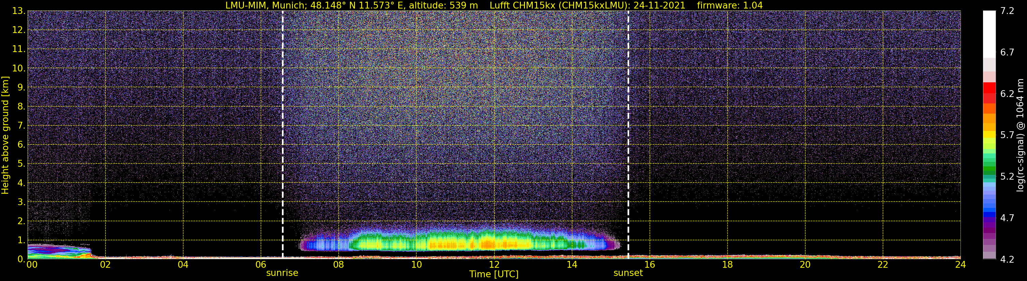Click the x-axis tick label '08'
Viewport: 1027px width, 281px height.
tap(338, 265)
